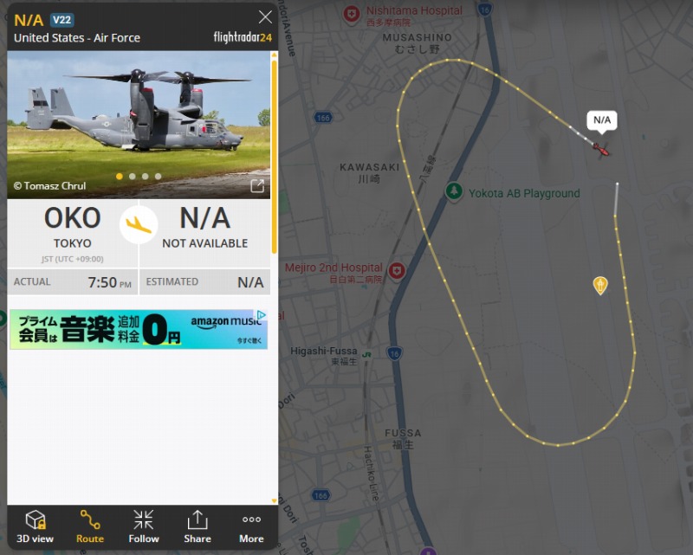Open the photo's external link icon

click(x=257, y=186)
